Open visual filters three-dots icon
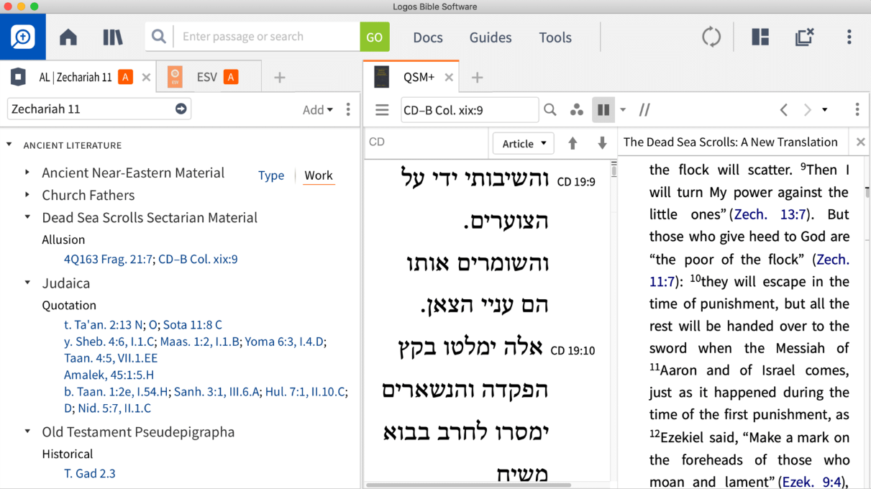 (x=576, y=110)
